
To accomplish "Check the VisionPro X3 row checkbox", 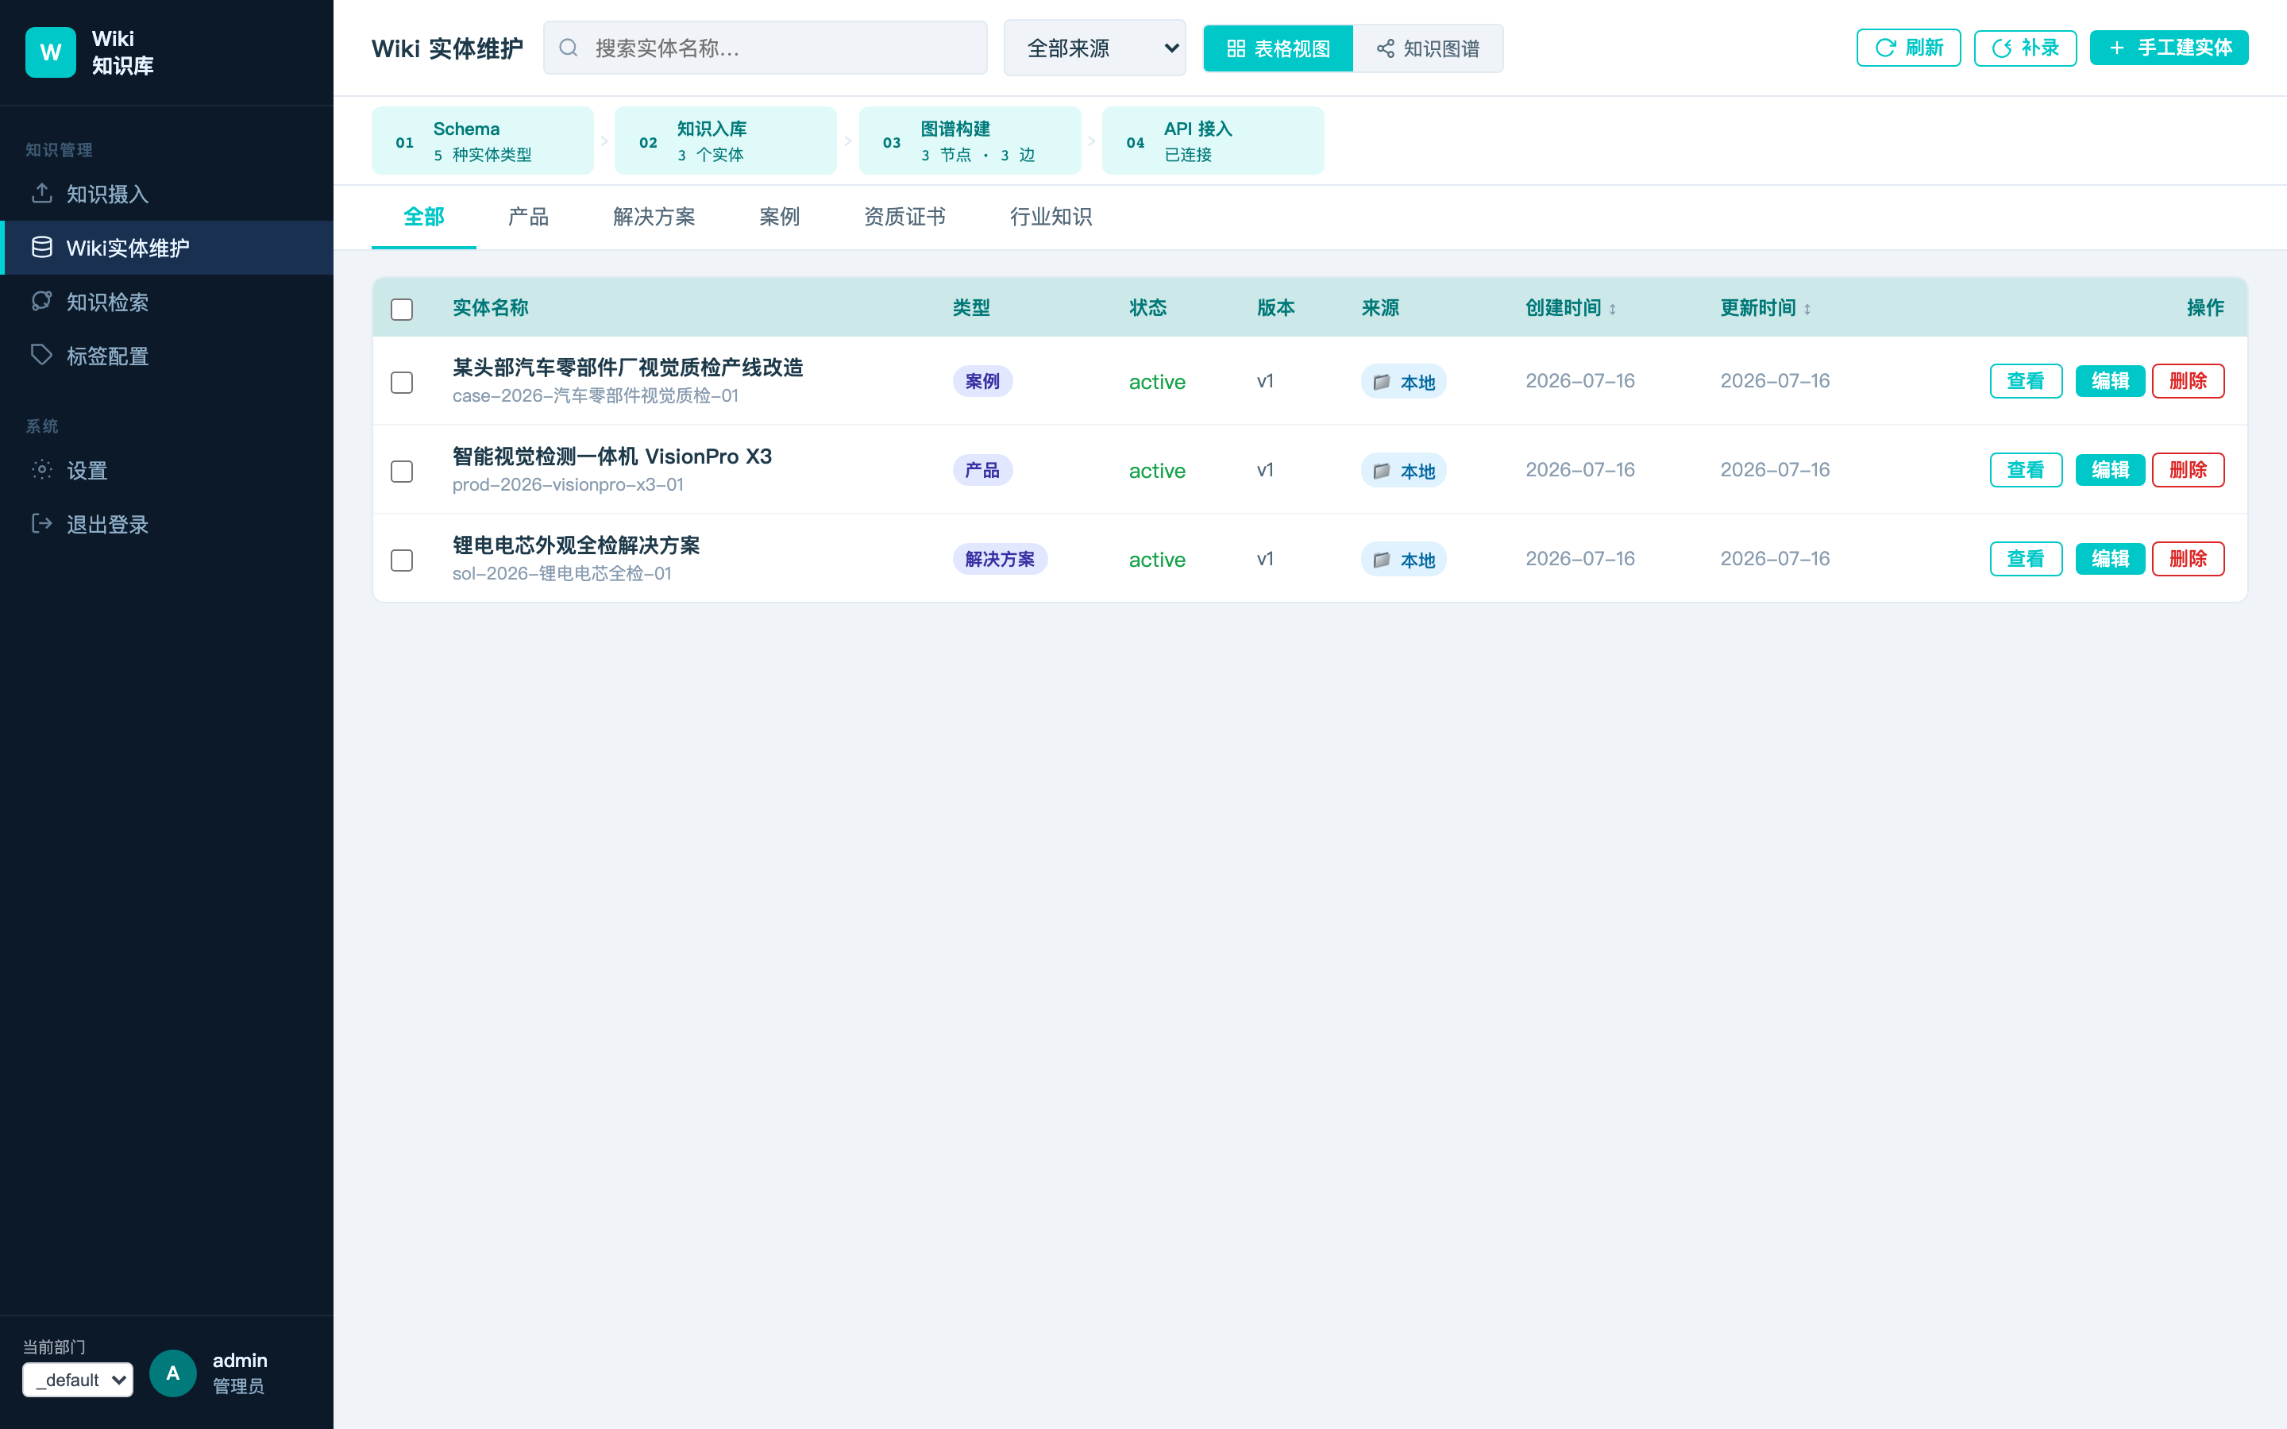I will (x=402, y=471).
